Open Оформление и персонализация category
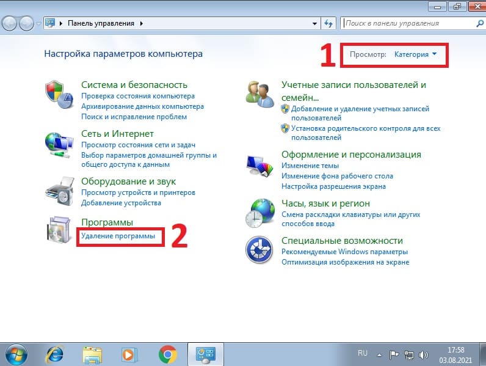Screen dimensions: 486x366 tap(351, 155)
